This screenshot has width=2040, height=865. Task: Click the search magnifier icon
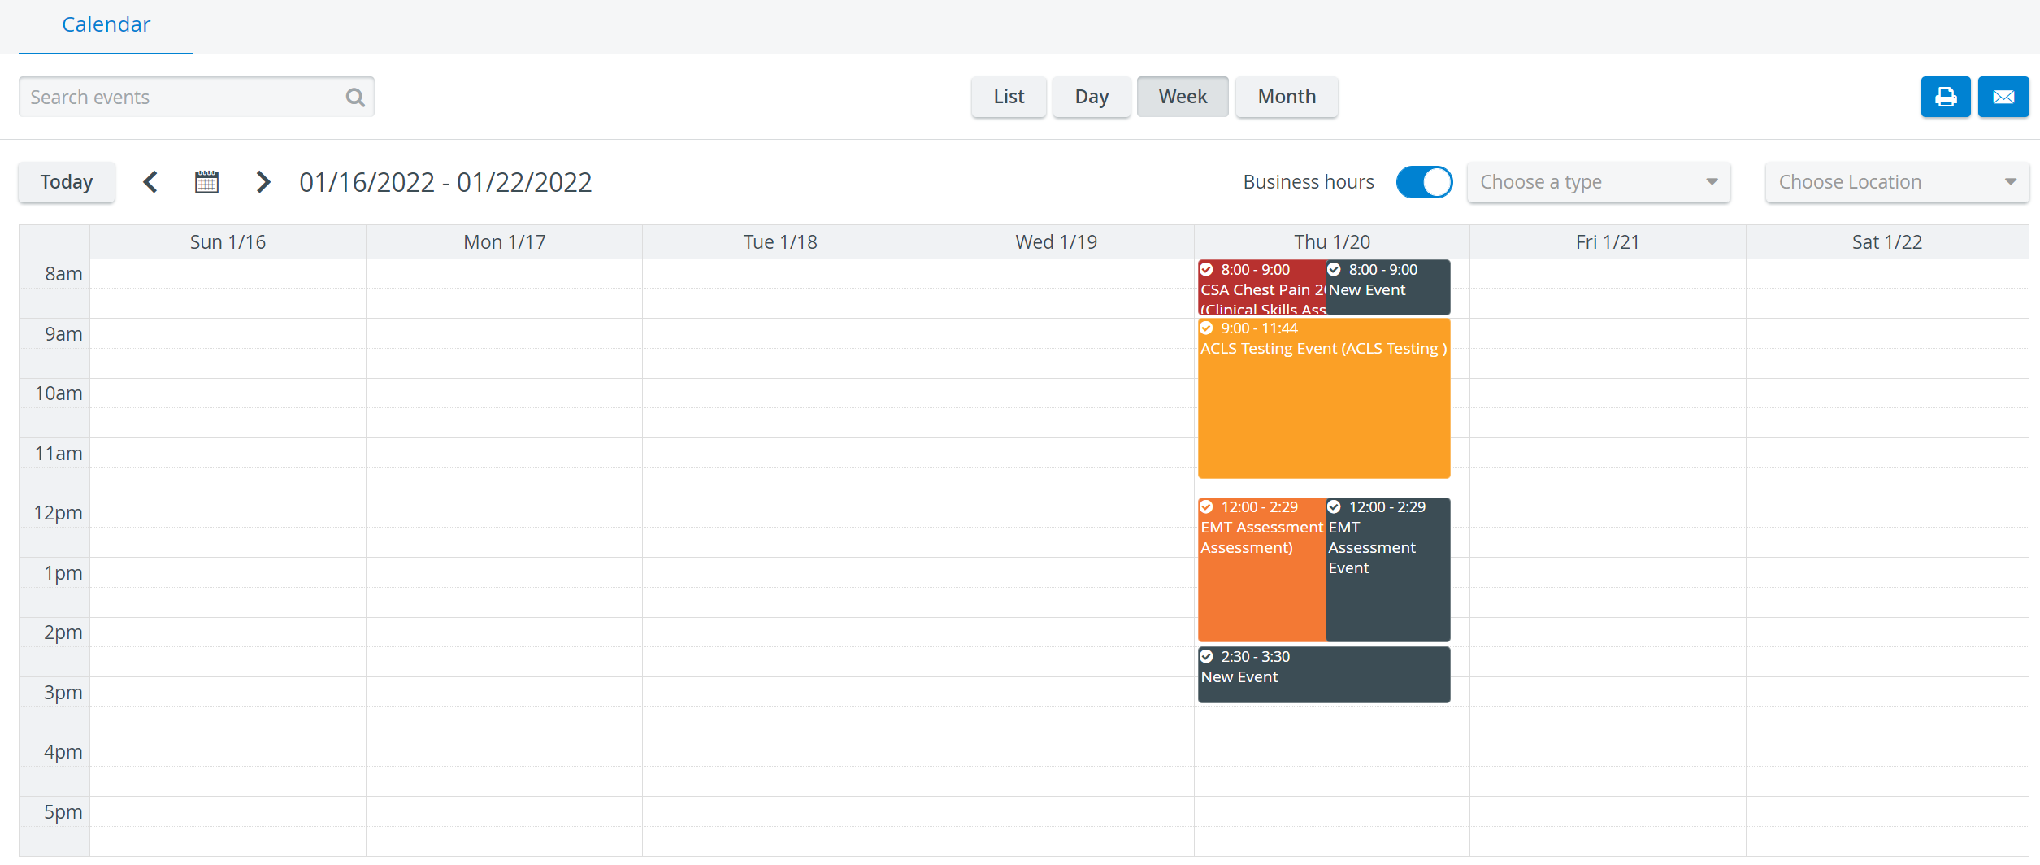coord(355,98)
